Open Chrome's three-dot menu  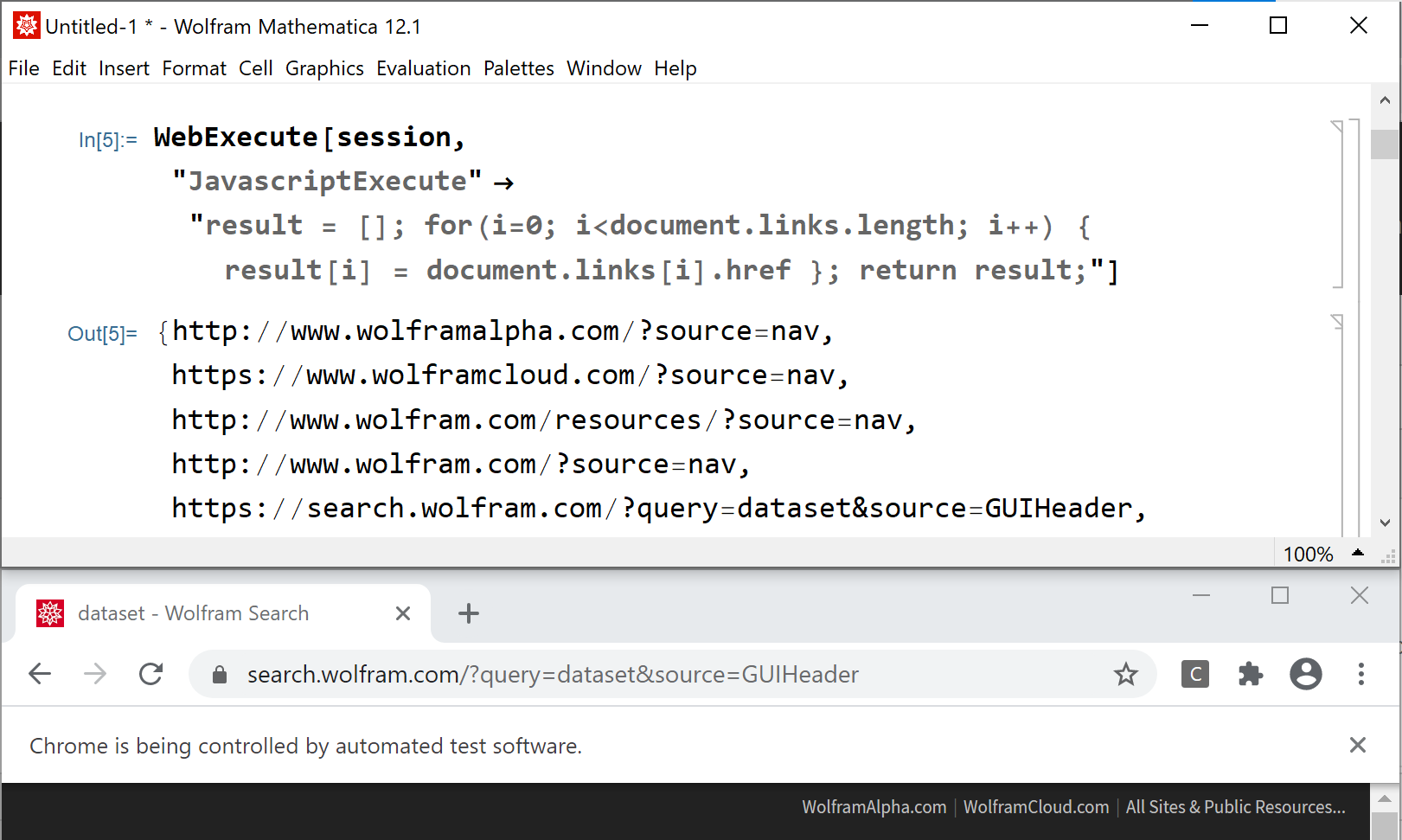pos(1360,674)
